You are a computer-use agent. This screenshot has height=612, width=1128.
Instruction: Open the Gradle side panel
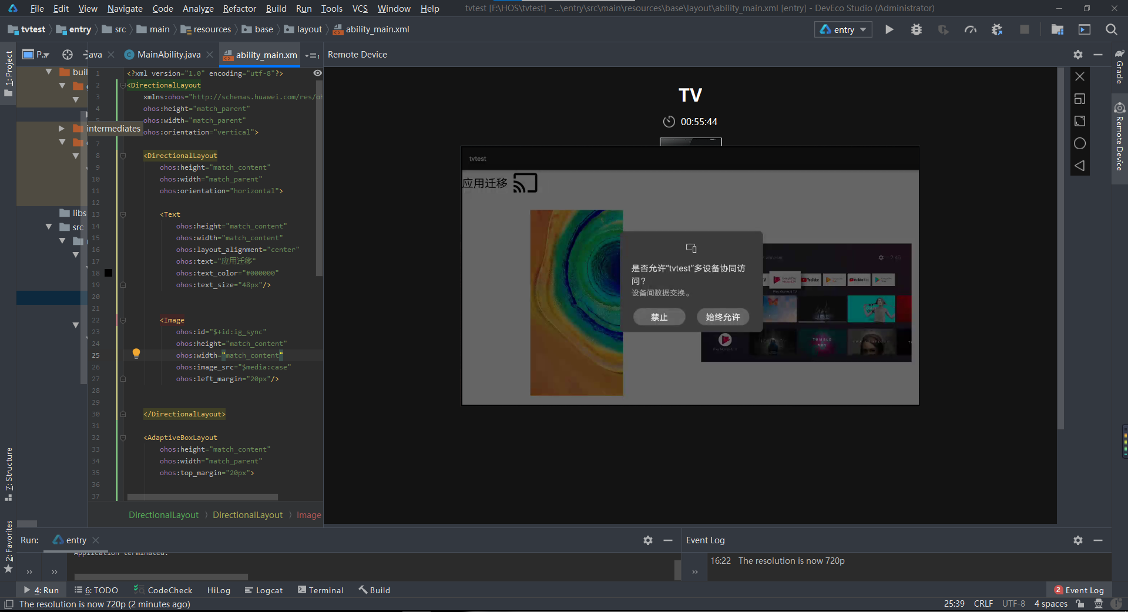1120,67
